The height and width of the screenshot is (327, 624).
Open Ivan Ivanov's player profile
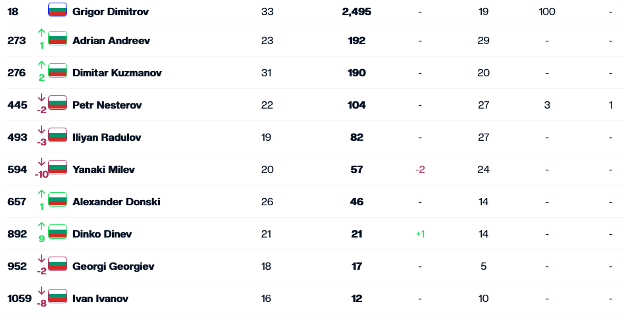click(100, 299)
